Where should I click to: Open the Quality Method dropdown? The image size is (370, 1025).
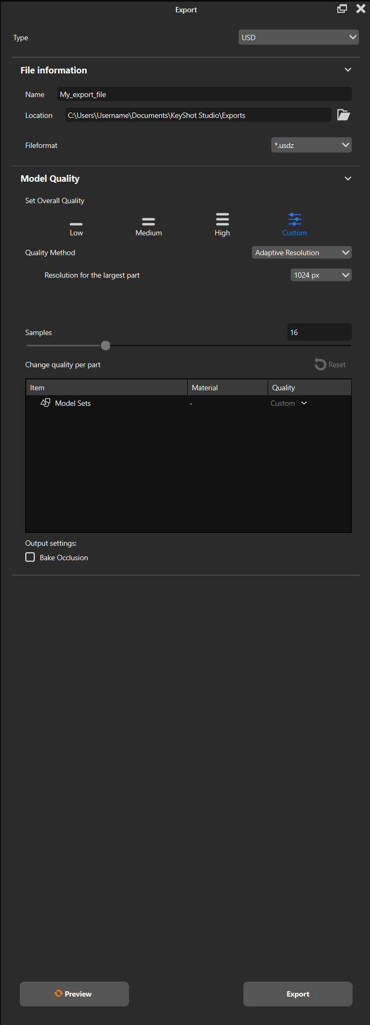(301, 252)
